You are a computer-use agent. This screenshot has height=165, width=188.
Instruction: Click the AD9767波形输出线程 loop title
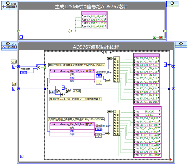(x=96, y=47)
